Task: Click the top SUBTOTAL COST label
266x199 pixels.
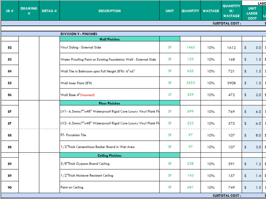Action: point(227,23)
